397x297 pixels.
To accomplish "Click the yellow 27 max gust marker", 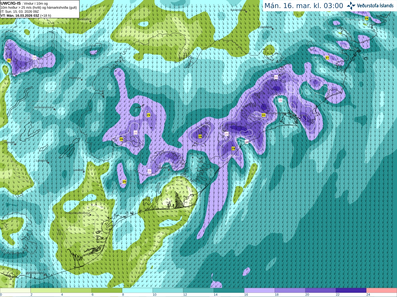I will click(x=327, y=58).
